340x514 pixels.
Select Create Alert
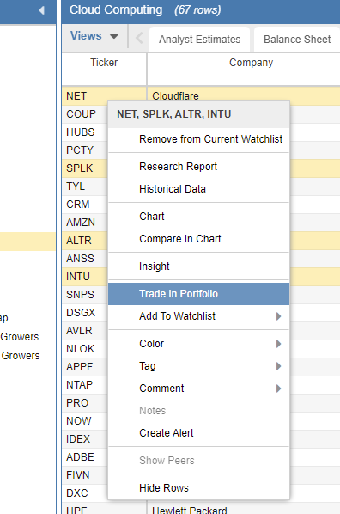point(199,432)
